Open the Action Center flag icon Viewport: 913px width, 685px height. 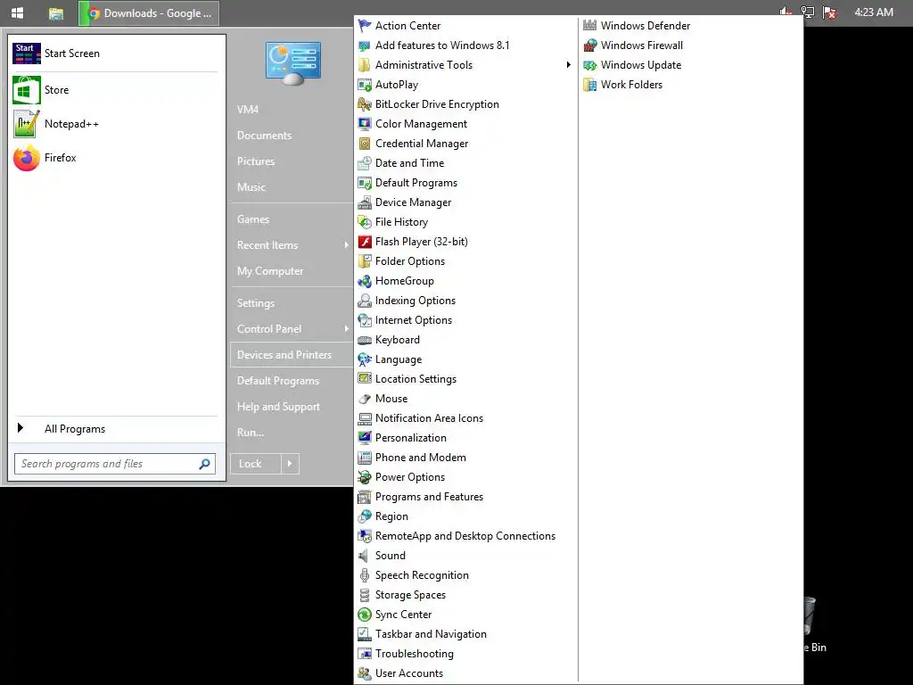click(x=365, y=26)
